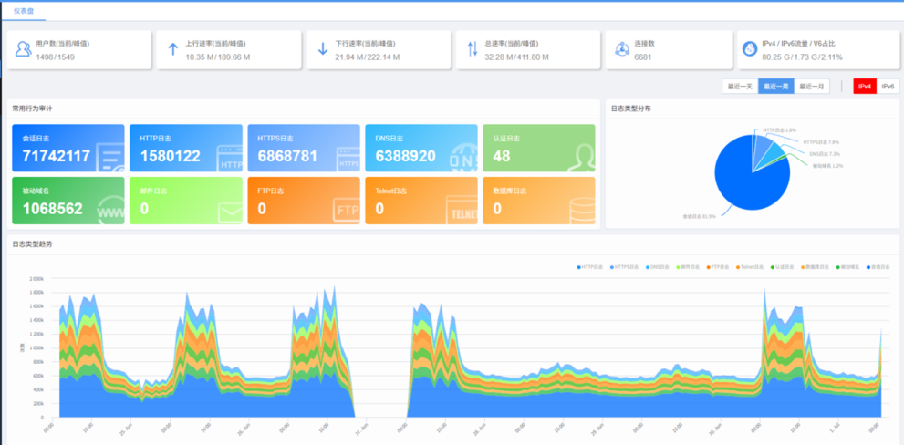This screenshot has width=904, height=445.
Task: Select the 最近一周 time range
Action: click(776, 87)
